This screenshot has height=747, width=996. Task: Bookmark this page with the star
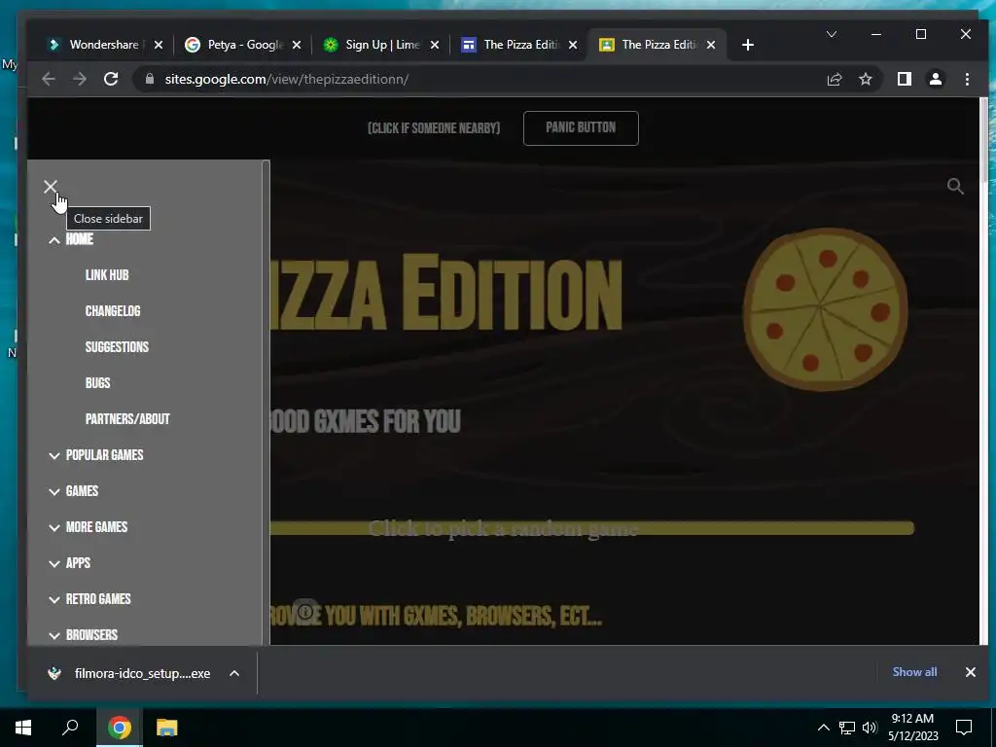tap(865, 79)
